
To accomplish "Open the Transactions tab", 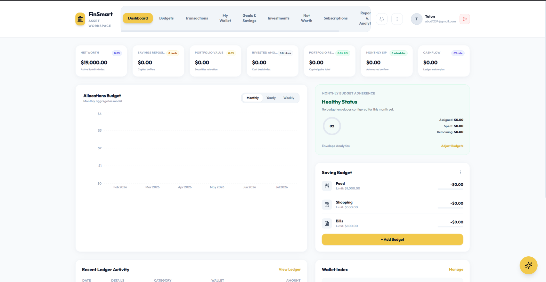I will [x=197, y=18].
